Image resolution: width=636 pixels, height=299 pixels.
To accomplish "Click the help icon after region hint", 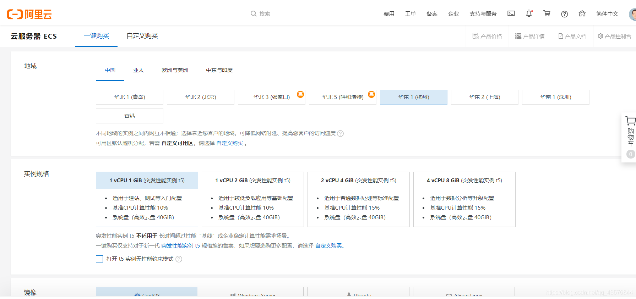I will (x=340, y=134).
